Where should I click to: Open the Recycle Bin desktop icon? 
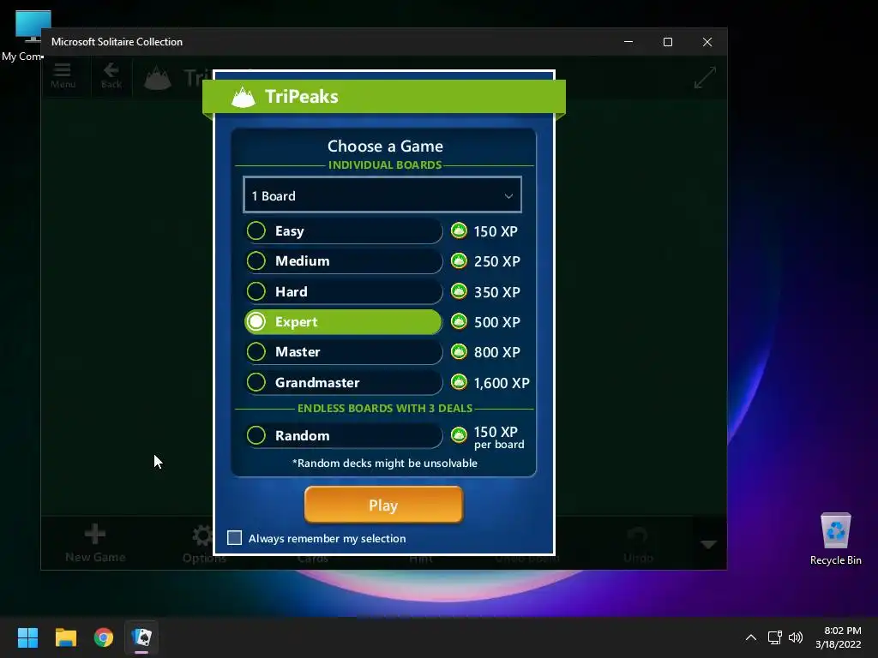point(835,539)
